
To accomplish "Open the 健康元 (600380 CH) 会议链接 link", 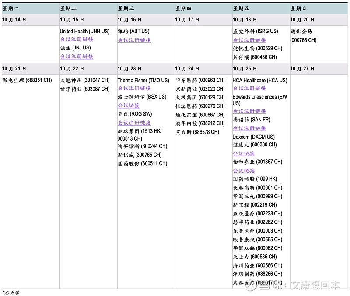I will coord(244,153).
